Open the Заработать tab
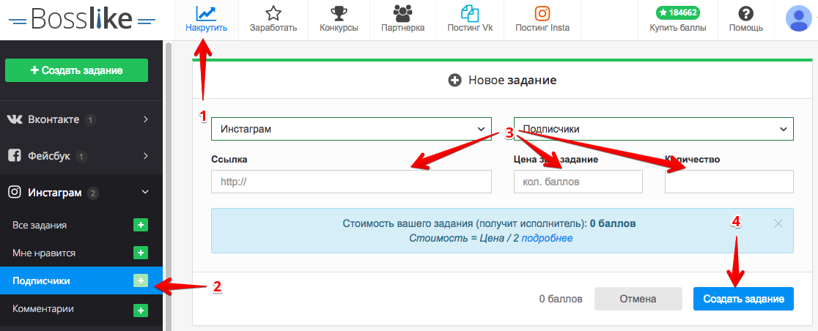This screenshot has width=818, height=331. pos(273,20)
